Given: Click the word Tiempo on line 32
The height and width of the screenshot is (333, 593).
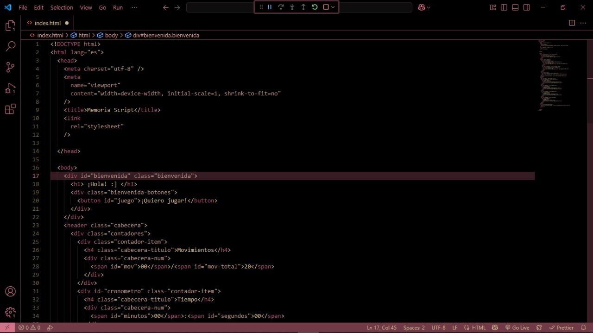Looking at the screenshot, I should (x=188, y=300).
